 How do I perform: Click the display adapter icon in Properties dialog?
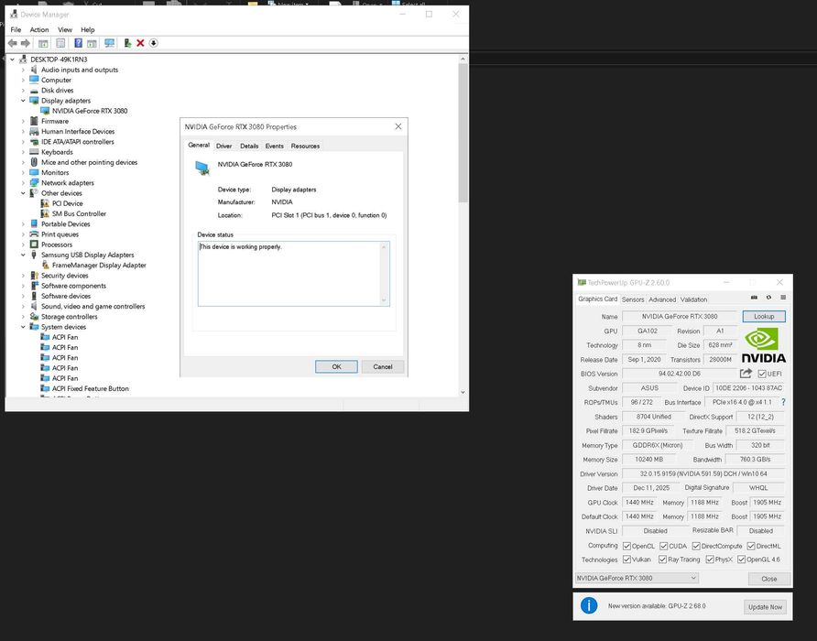pyautogui.click(x=202, y=168)
